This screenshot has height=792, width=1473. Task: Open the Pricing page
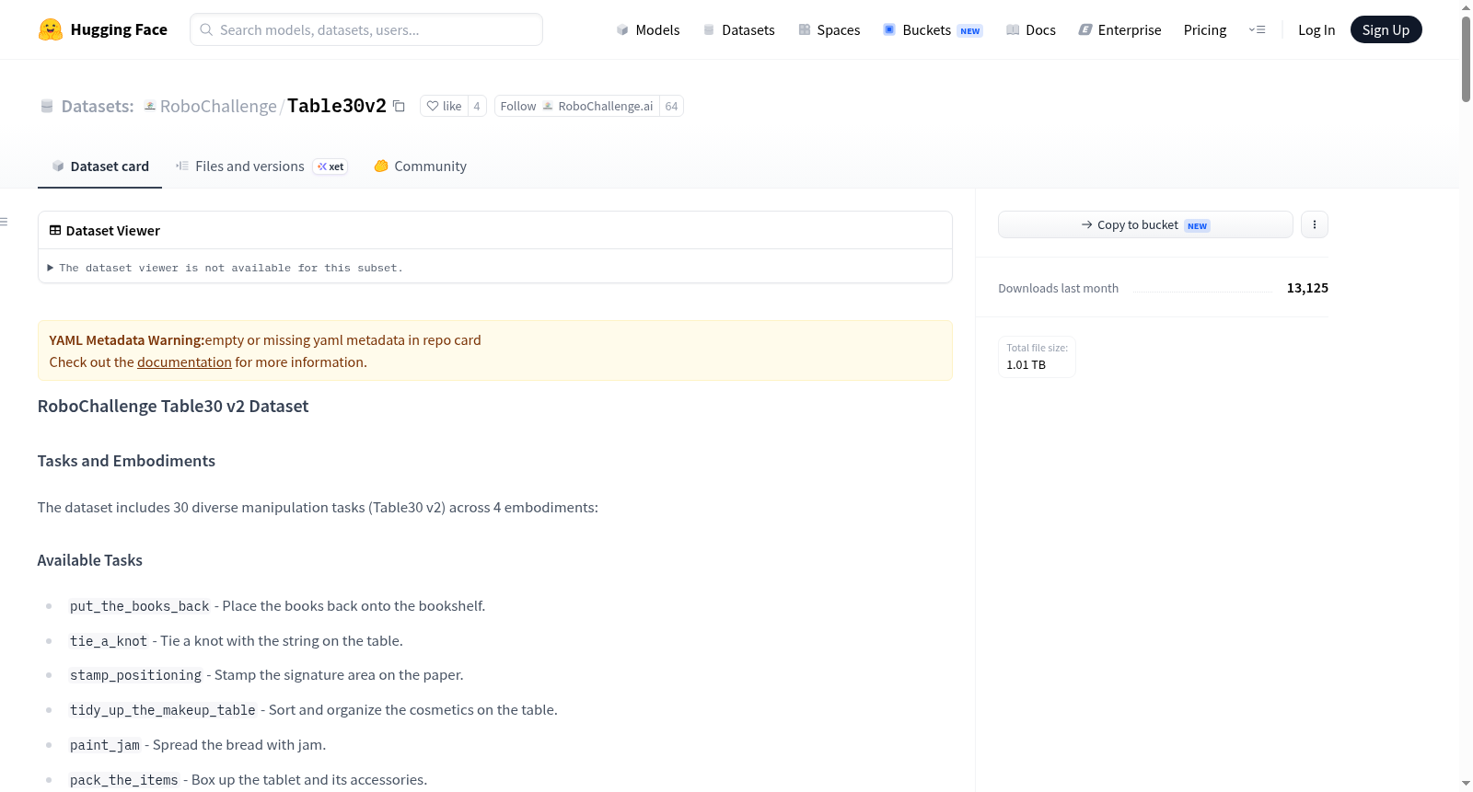pyautogui.click(x=1205, y=29)
